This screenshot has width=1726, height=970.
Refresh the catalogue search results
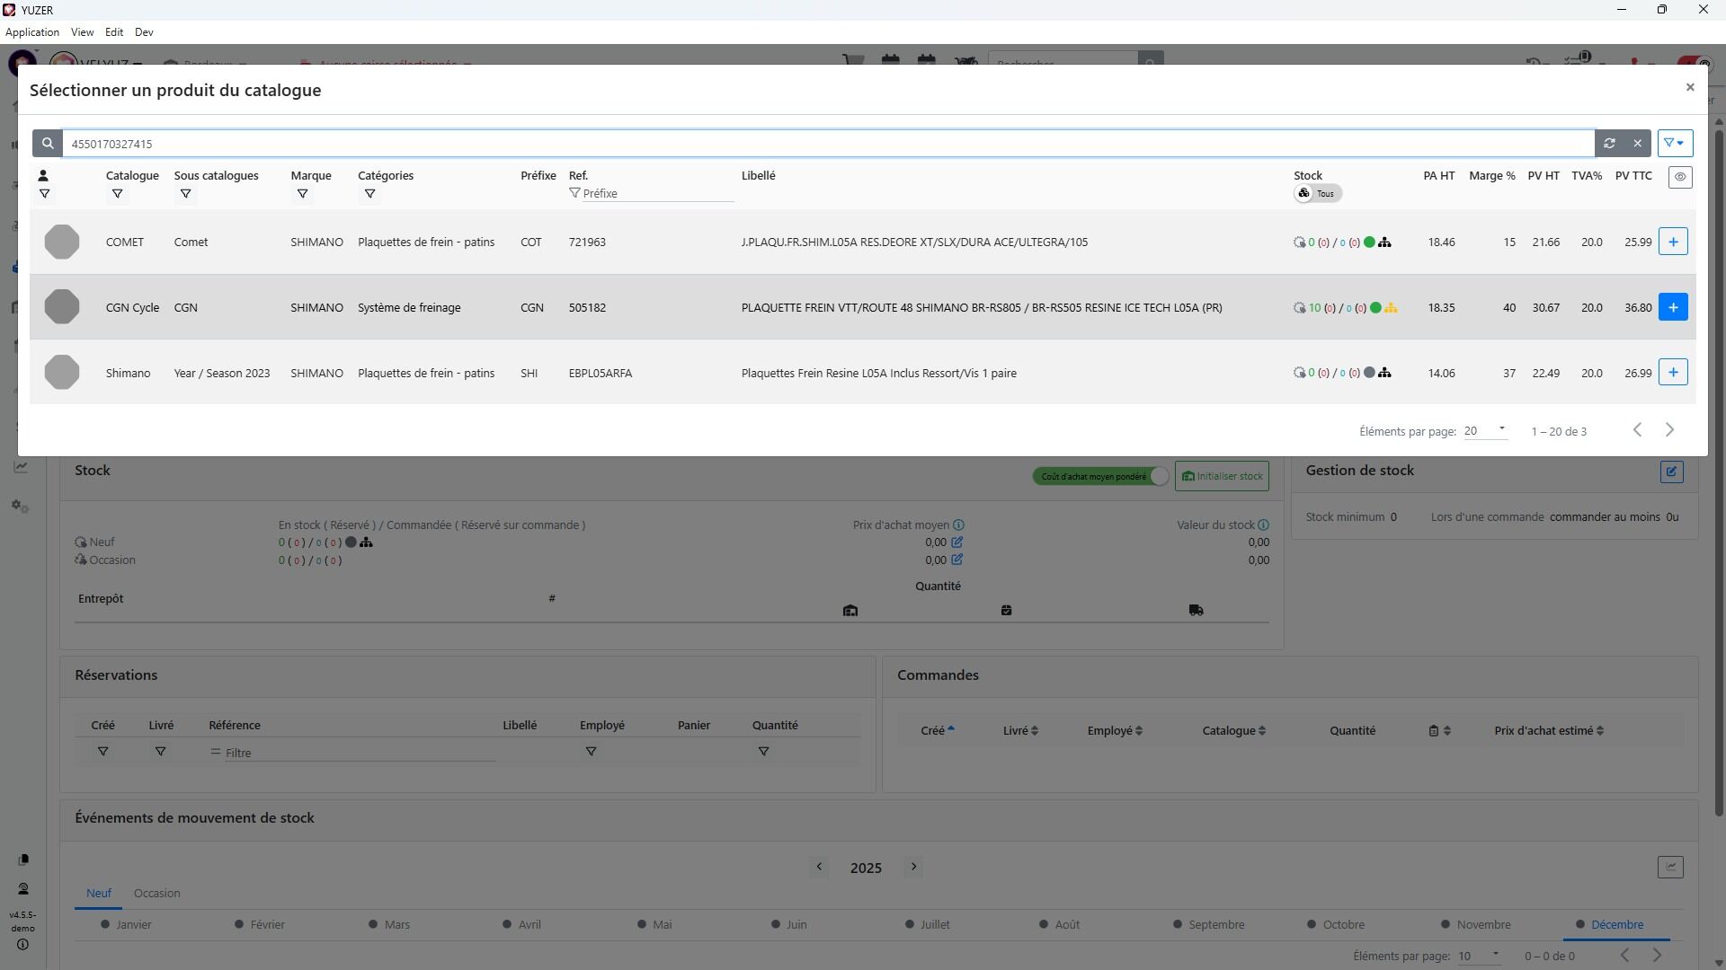coord(1609,144)
